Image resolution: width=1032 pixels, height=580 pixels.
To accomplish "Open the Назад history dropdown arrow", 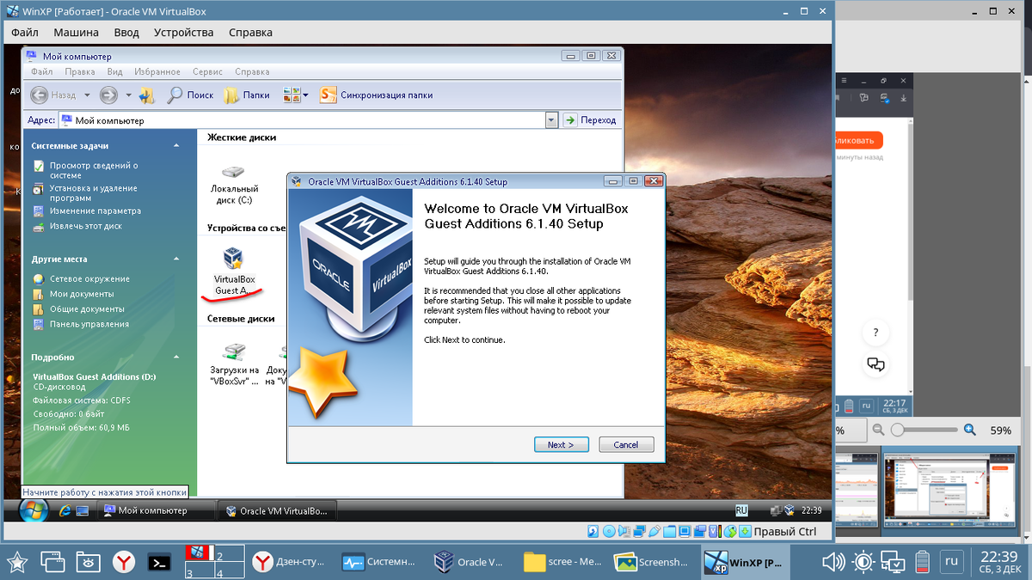I will coord(87,95).
